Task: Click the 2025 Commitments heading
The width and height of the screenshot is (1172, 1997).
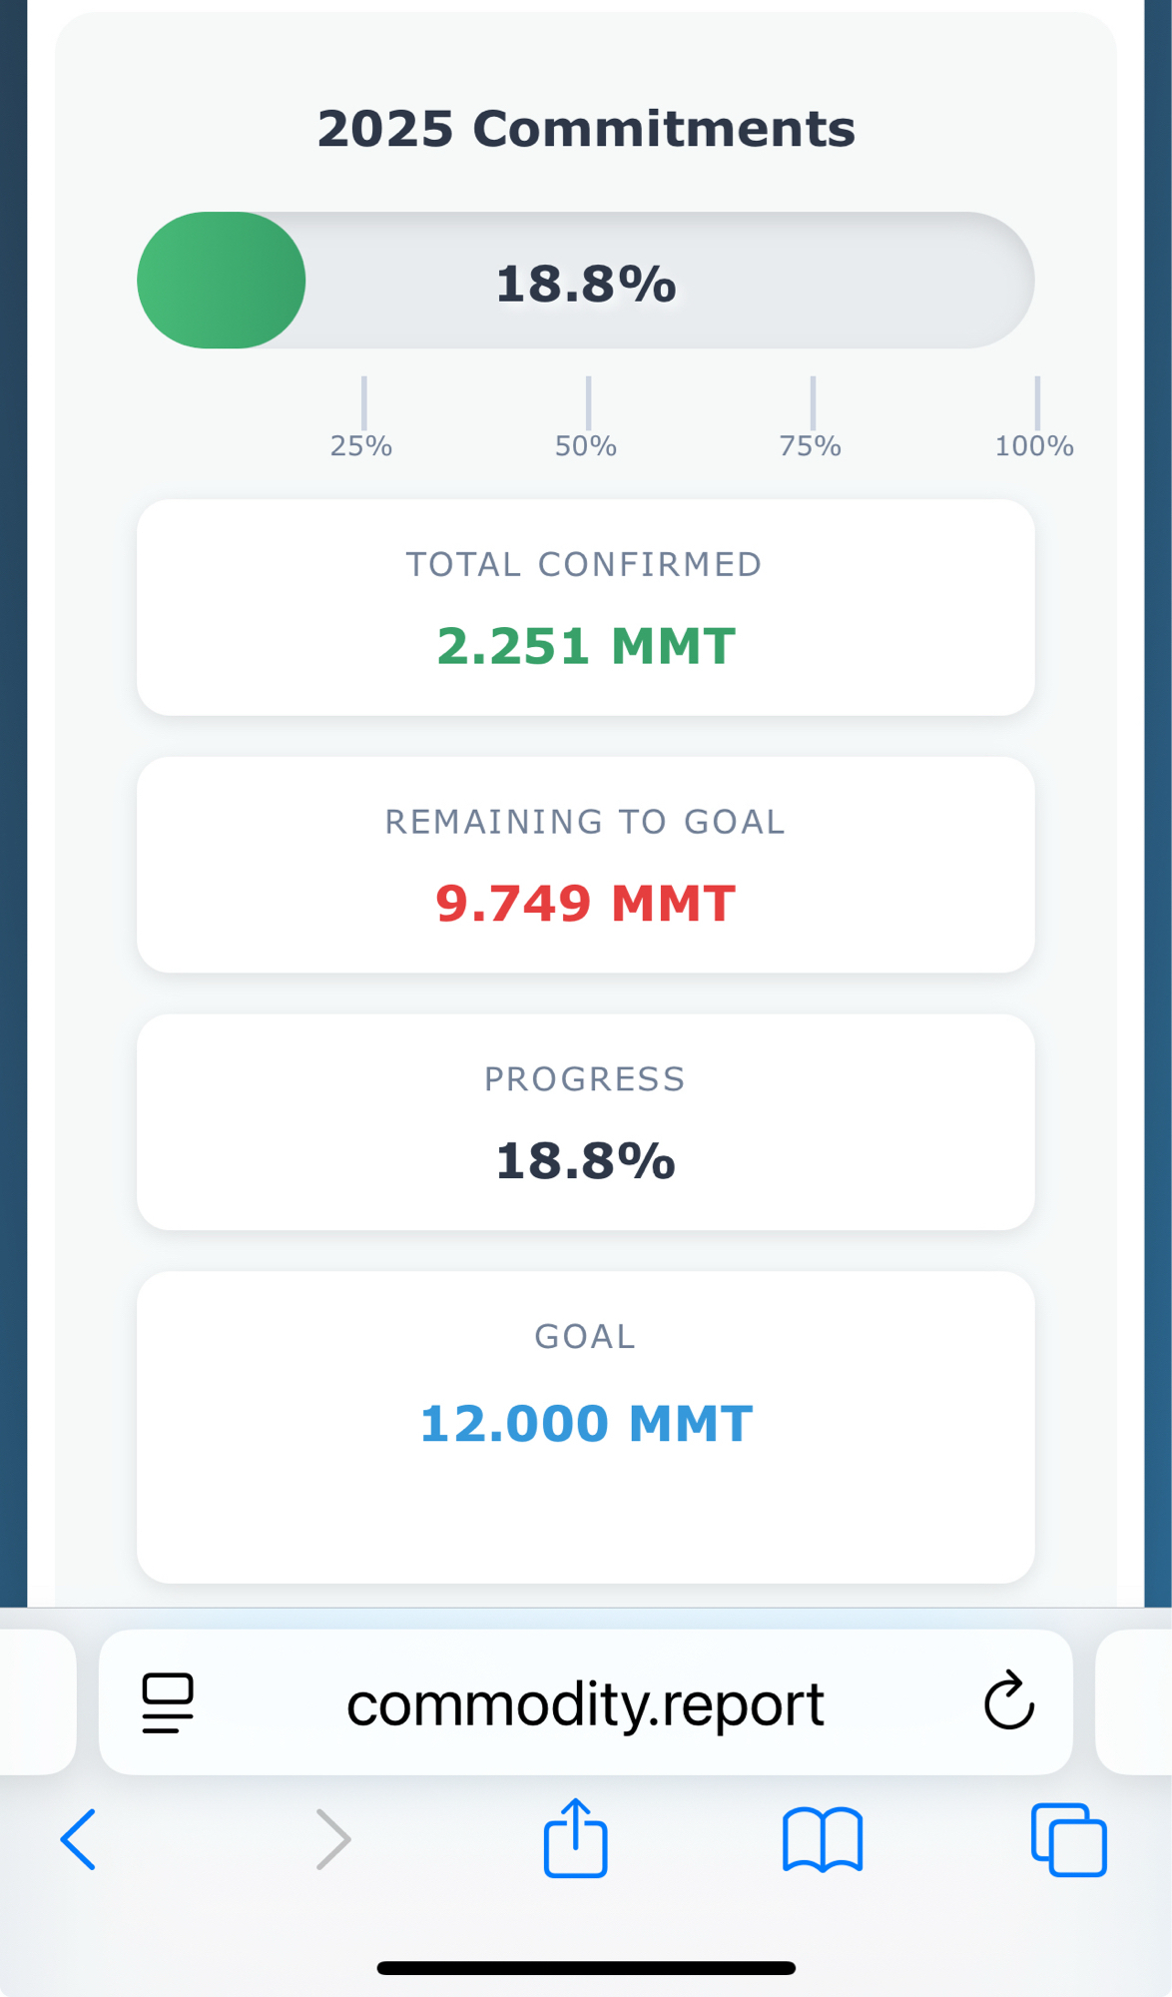Action: [x=586, y=129]
